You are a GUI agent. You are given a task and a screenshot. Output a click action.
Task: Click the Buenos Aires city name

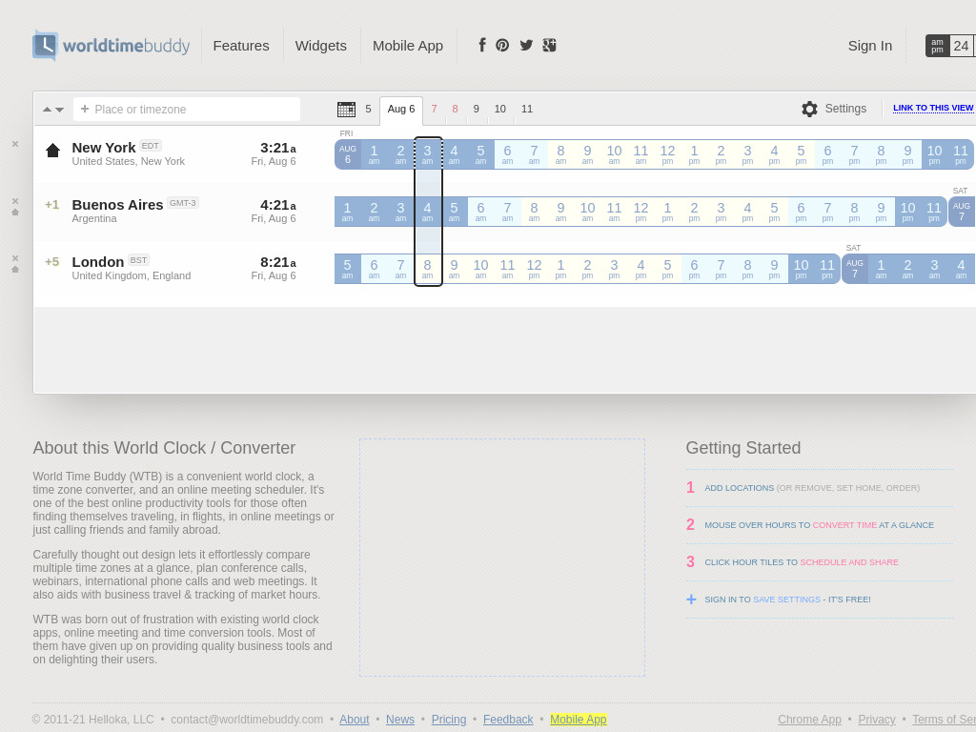[117, 205]
